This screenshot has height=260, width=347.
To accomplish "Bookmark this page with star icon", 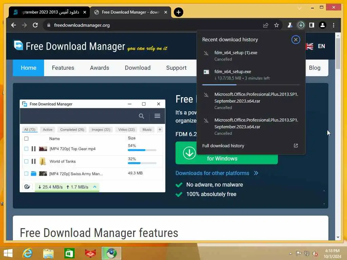I will point(277,25).
